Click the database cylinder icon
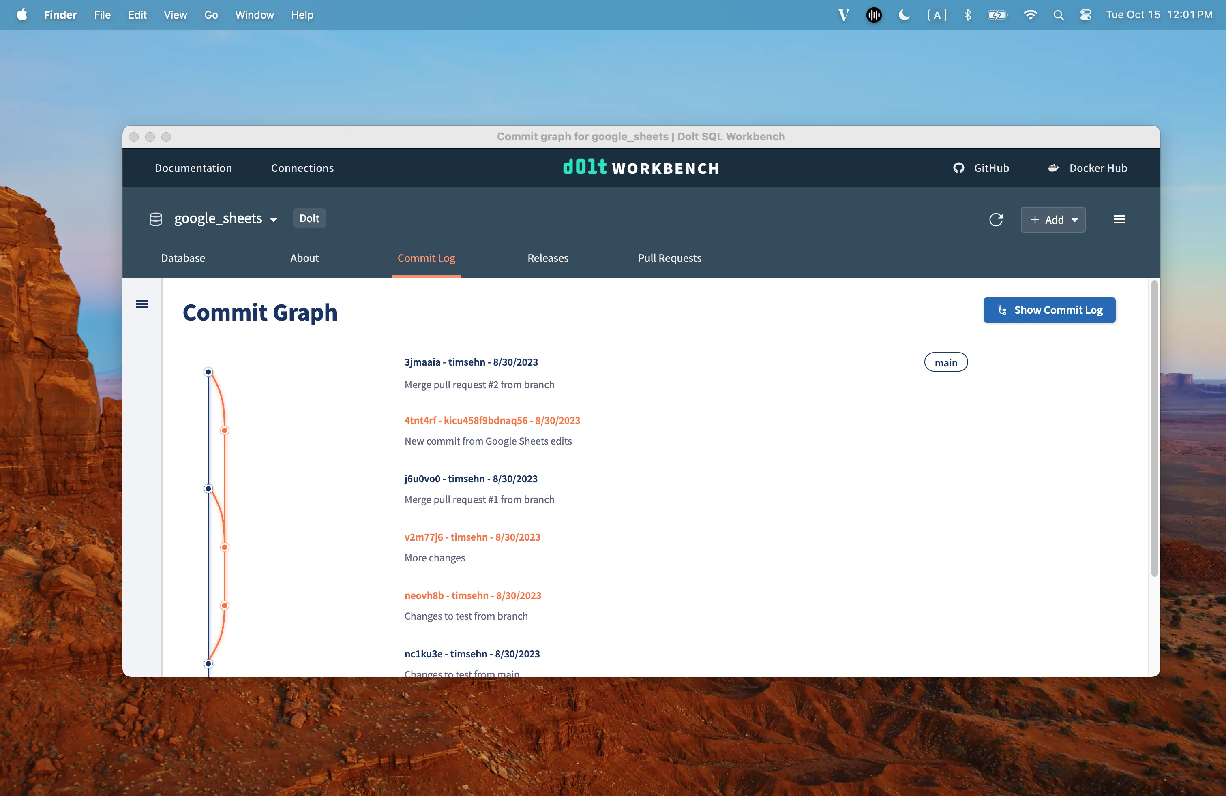The width and height of the screenshot is (1226, 796). pyautogui.click(x=156, y=219)
